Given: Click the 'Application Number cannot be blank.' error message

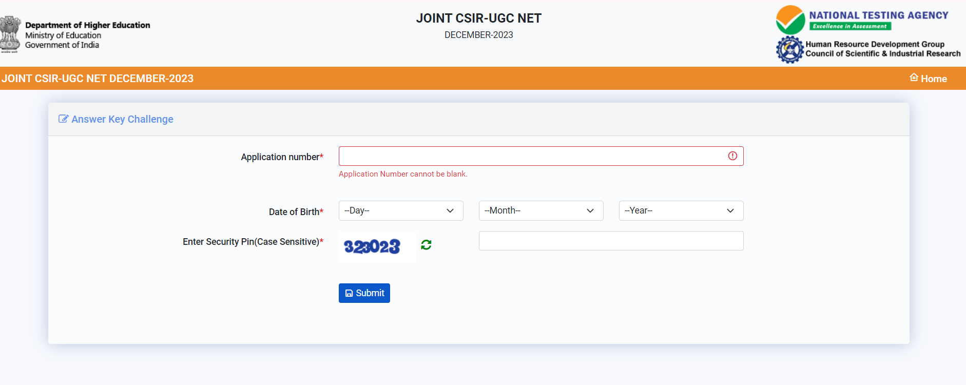Looking at the screenshot, I should pyautogui.click(x=403, y=174).
